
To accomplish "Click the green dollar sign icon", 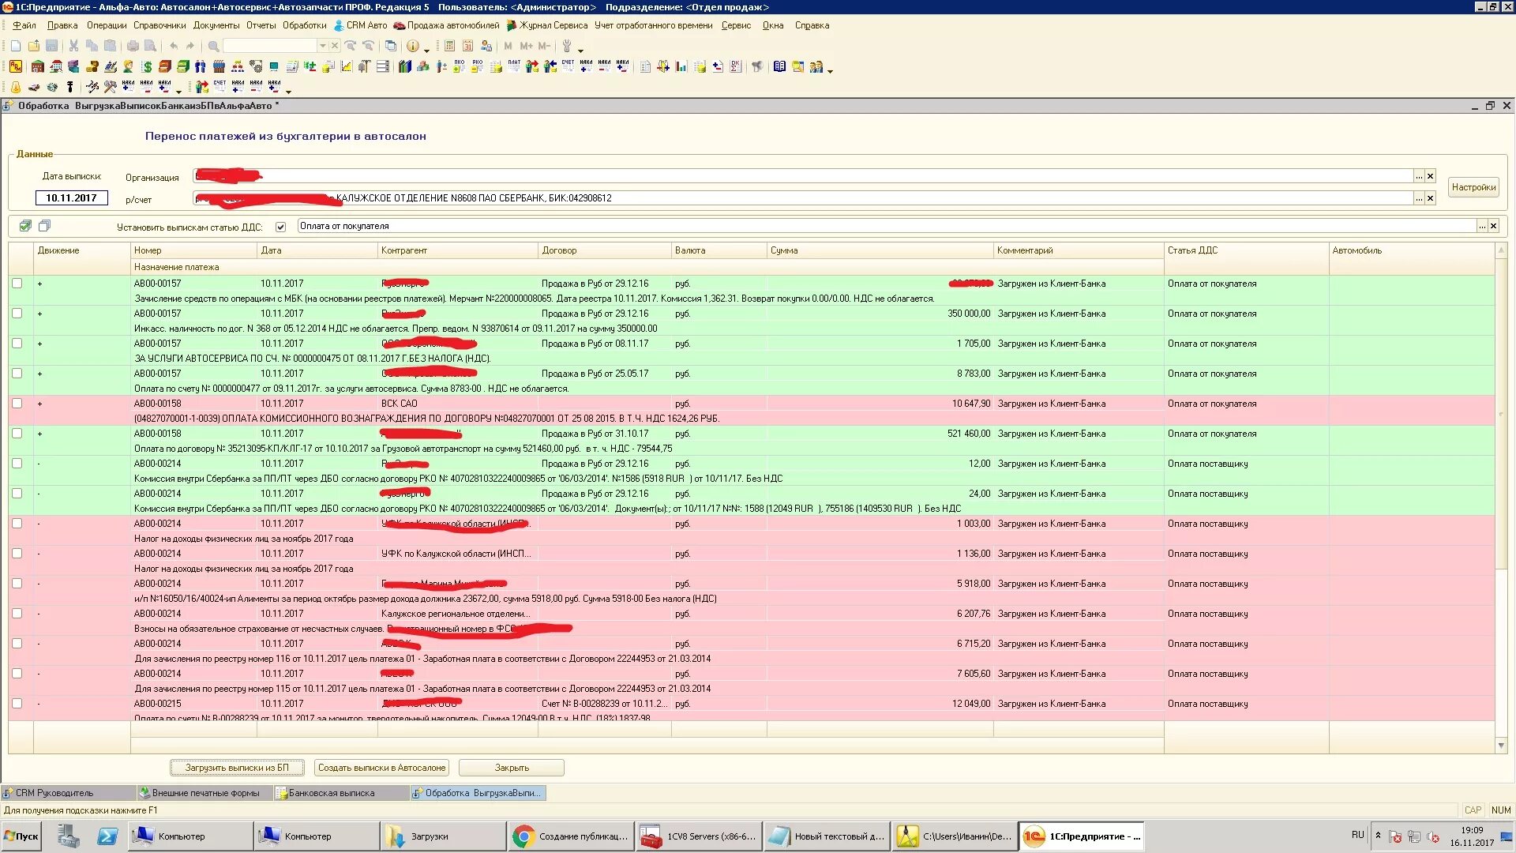I will pos(147,66).
